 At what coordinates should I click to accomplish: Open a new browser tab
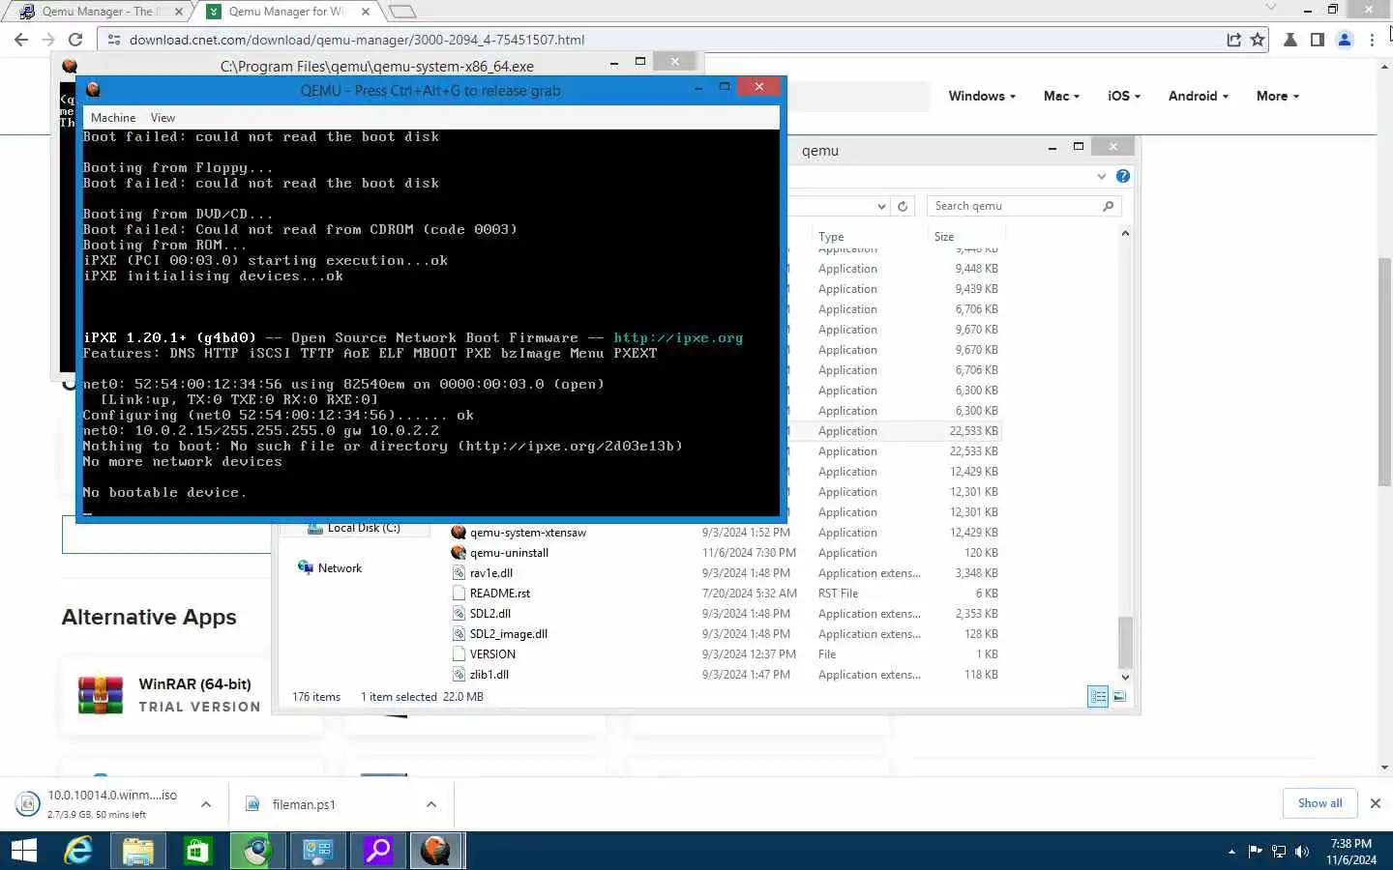[x=402, y=12]
